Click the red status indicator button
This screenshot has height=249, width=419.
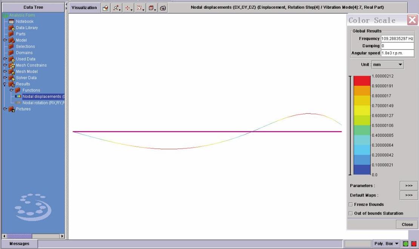pos(414,244)
